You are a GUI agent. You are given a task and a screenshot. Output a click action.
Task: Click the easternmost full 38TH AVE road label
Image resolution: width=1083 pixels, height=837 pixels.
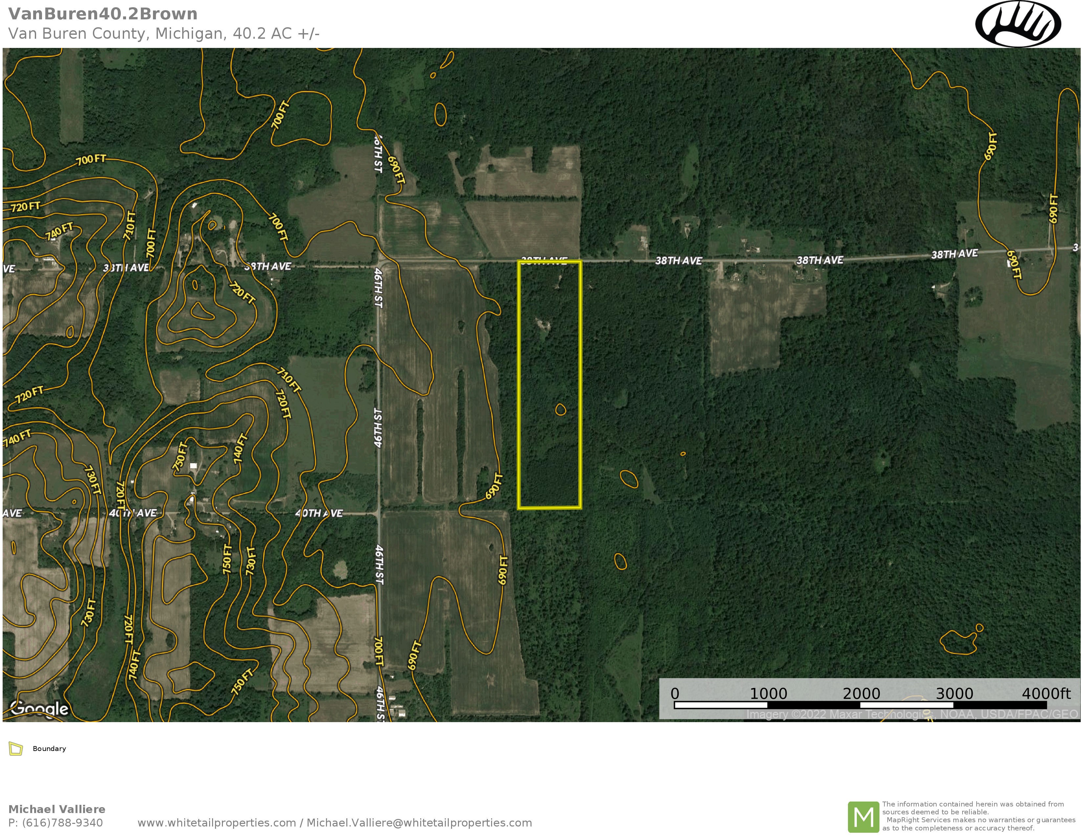(955, 254)
